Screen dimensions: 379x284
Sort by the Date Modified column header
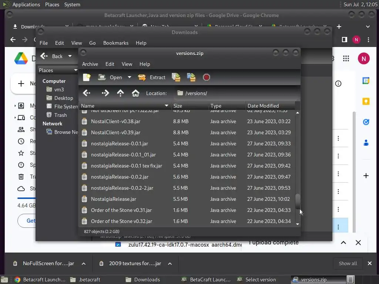click(270, 106)
